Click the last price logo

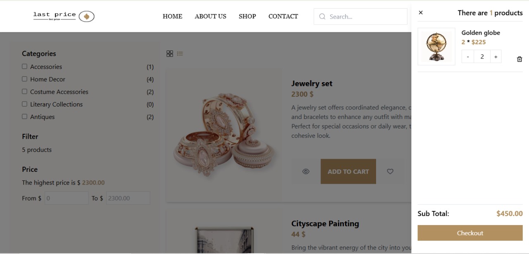pos(64,16)
